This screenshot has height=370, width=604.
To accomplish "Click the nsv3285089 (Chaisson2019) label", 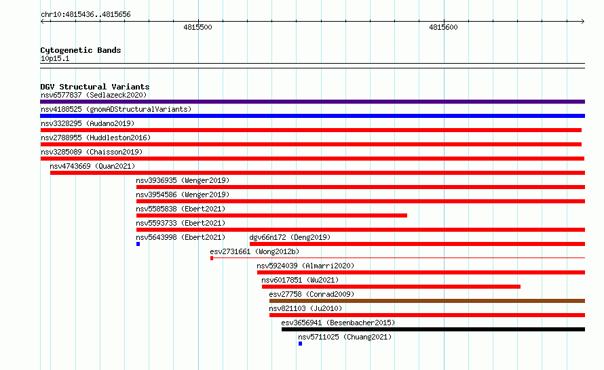I will click(92, 152).
